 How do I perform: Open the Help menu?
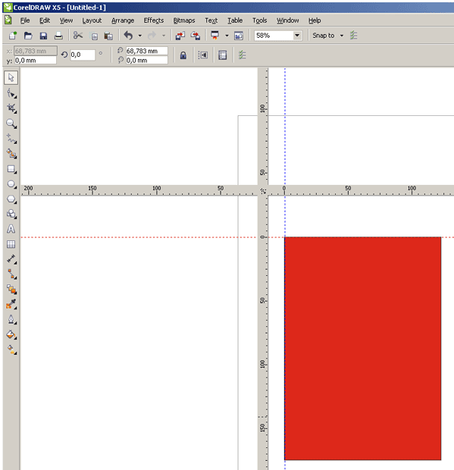[x=315, y=20]
